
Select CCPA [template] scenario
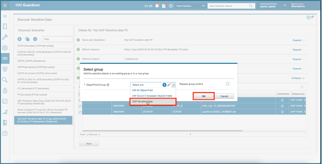click(x=43, y=46)
